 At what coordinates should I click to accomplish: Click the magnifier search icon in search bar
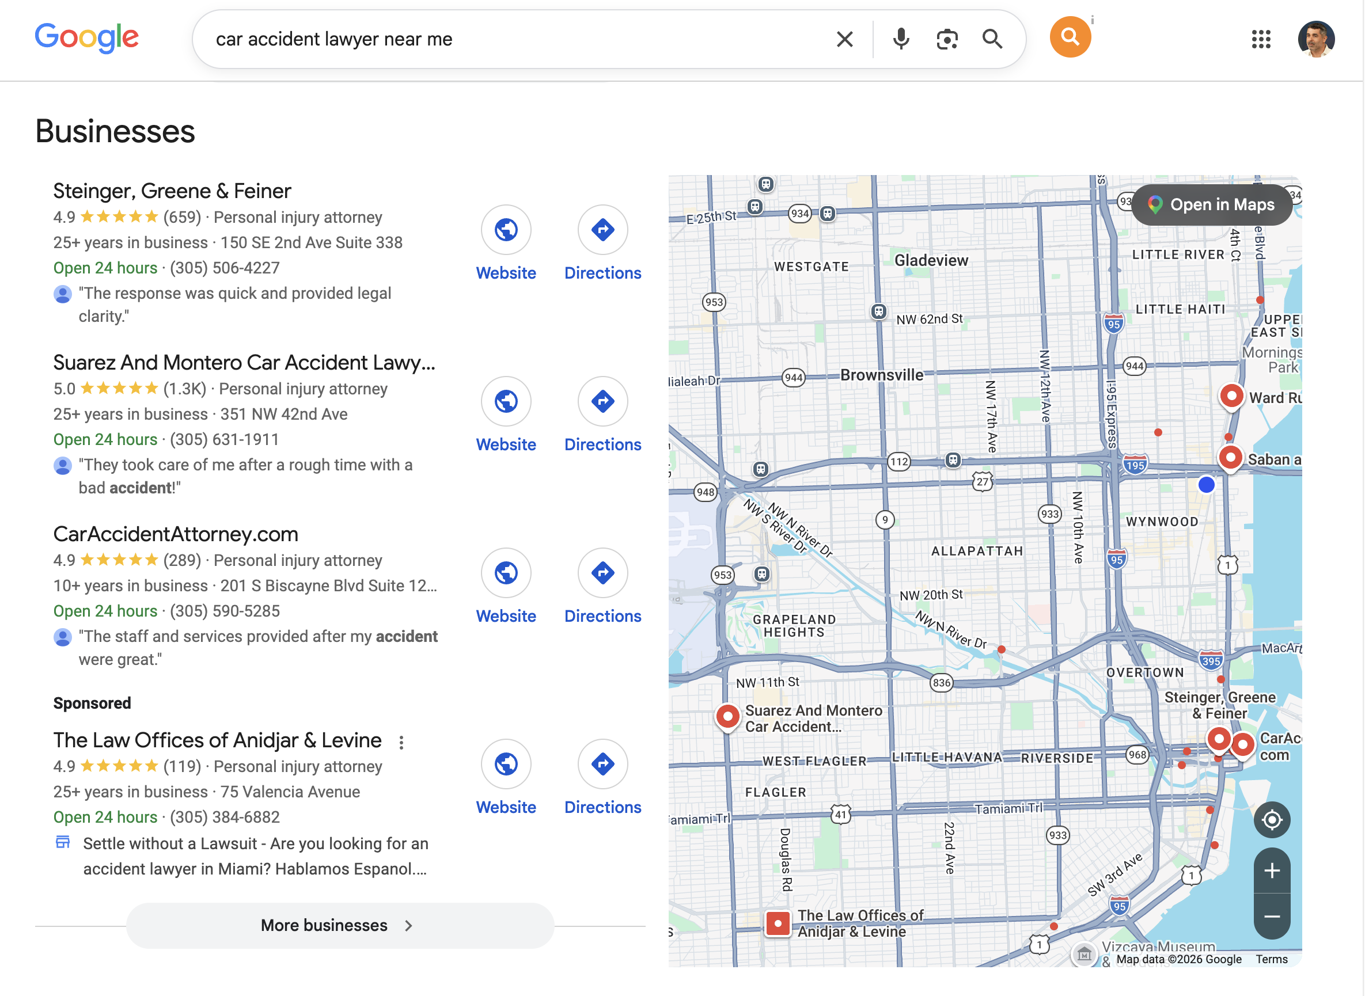pos(992,39)
